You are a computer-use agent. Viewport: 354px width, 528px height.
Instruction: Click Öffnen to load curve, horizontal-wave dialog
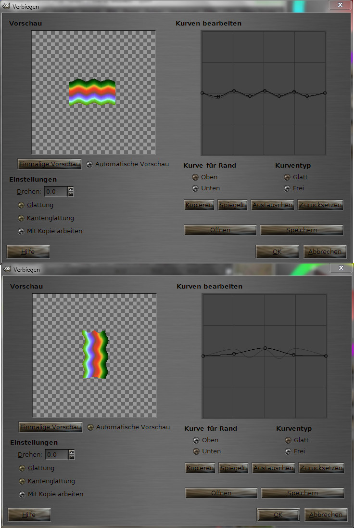pos(220,230)
